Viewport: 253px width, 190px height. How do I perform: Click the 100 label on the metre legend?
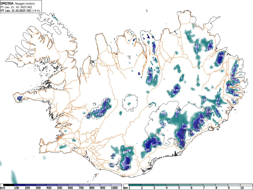pyautogui.click(x=17, y=188)
